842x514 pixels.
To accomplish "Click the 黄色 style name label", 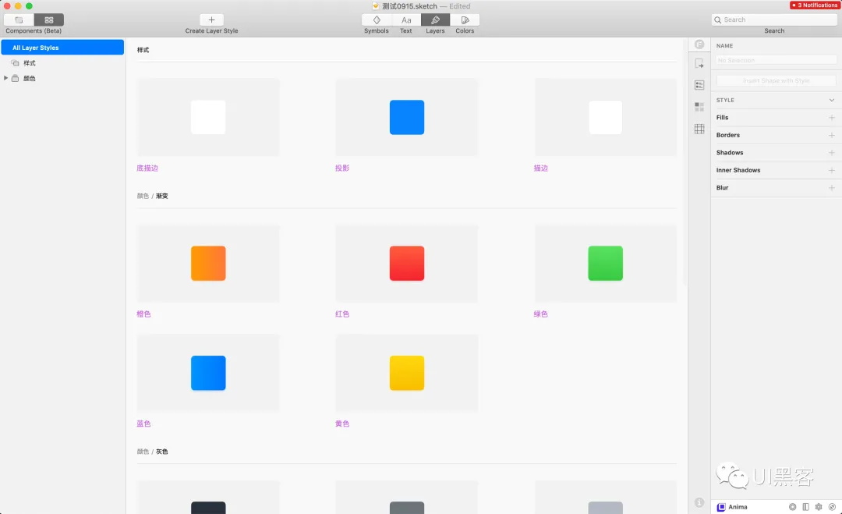I will click(342, 424).
